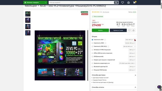Open the reviews link beside star rating
This screenshot has width=162, height=91.
(x=106, y=12)
